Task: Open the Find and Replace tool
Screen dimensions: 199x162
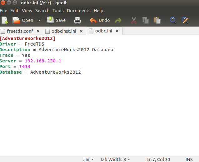Action: (185, 20)
